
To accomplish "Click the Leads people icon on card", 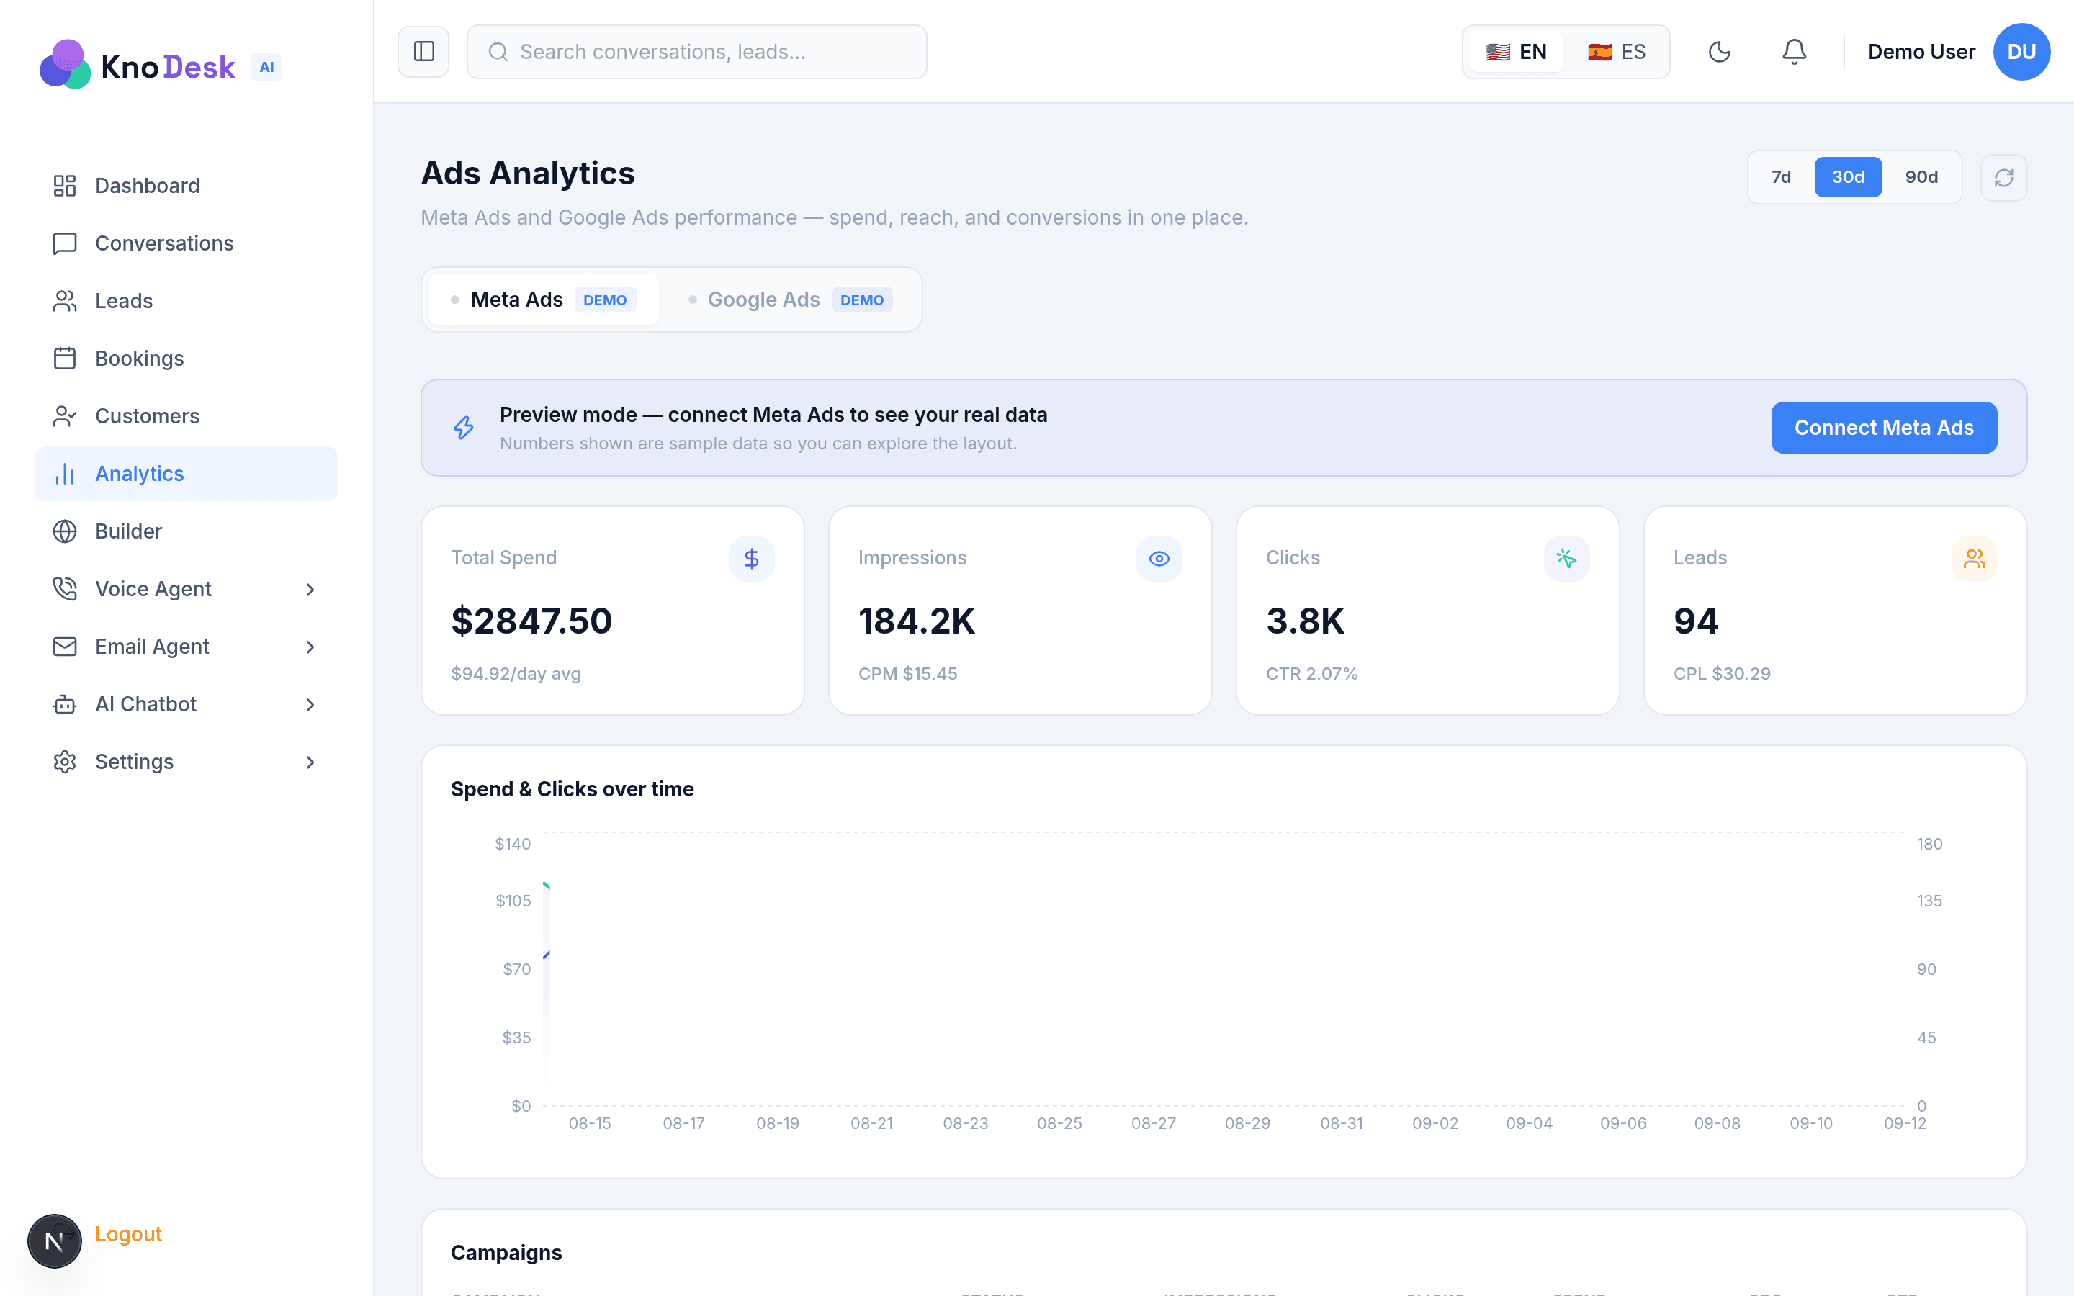I will [1975, 559].
